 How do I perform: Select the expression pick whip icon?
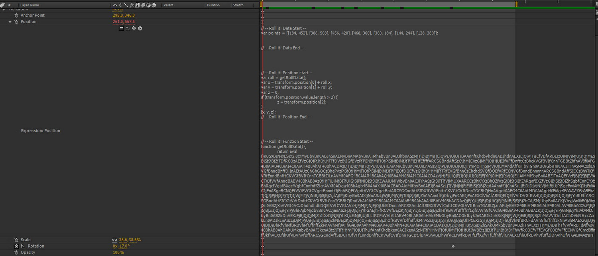[134, 28]
